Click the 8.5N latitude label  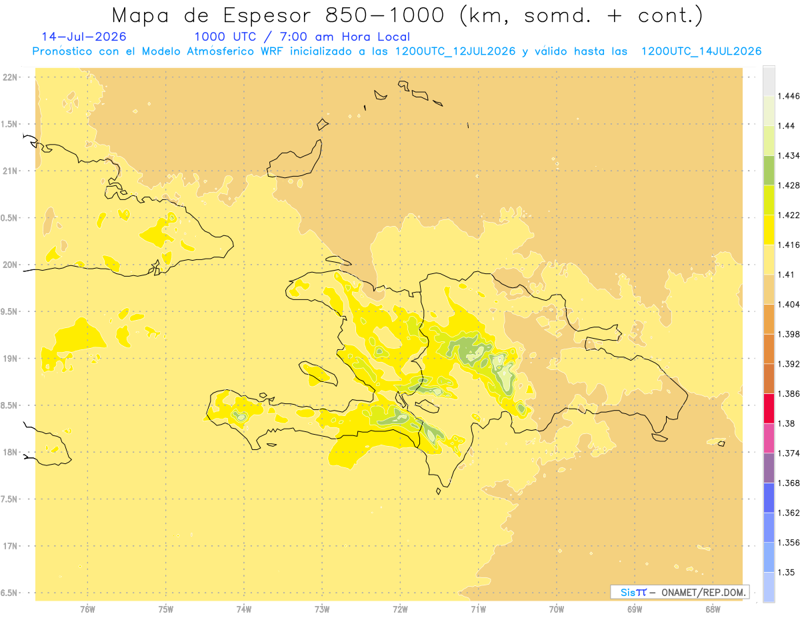point(10,405)
